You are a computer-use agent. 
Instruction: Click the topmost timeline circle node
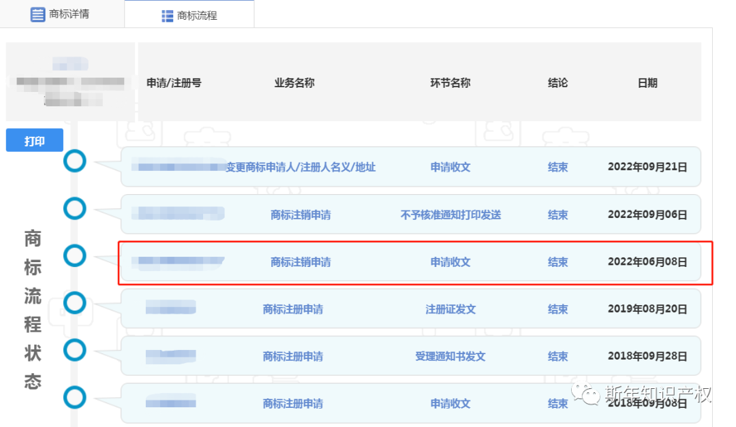[74, 161]
